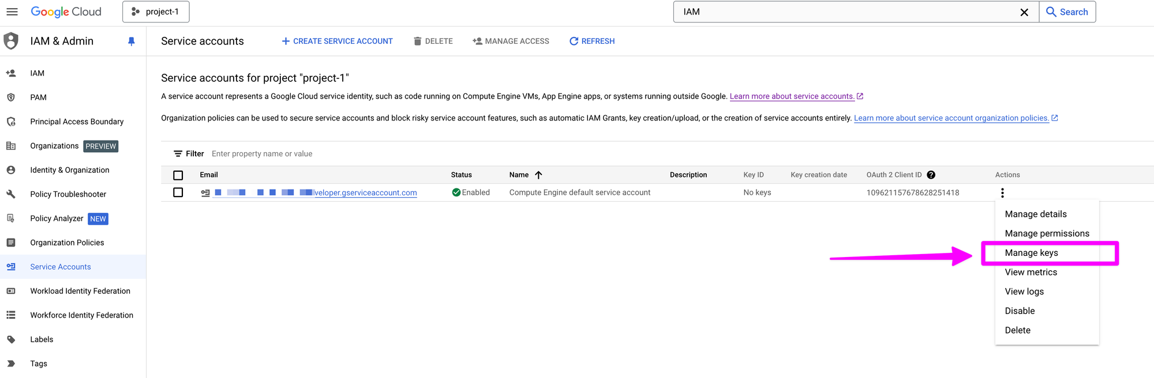The image size is (1154, 378).
Task: Open Organizations preview page
Action: 54,146
